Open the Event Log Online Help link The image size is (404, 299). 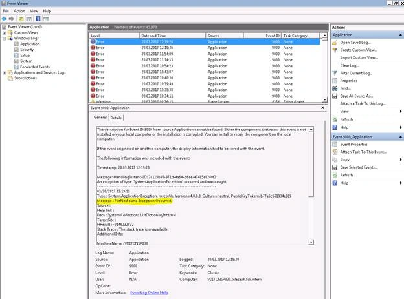click(149, 293)
